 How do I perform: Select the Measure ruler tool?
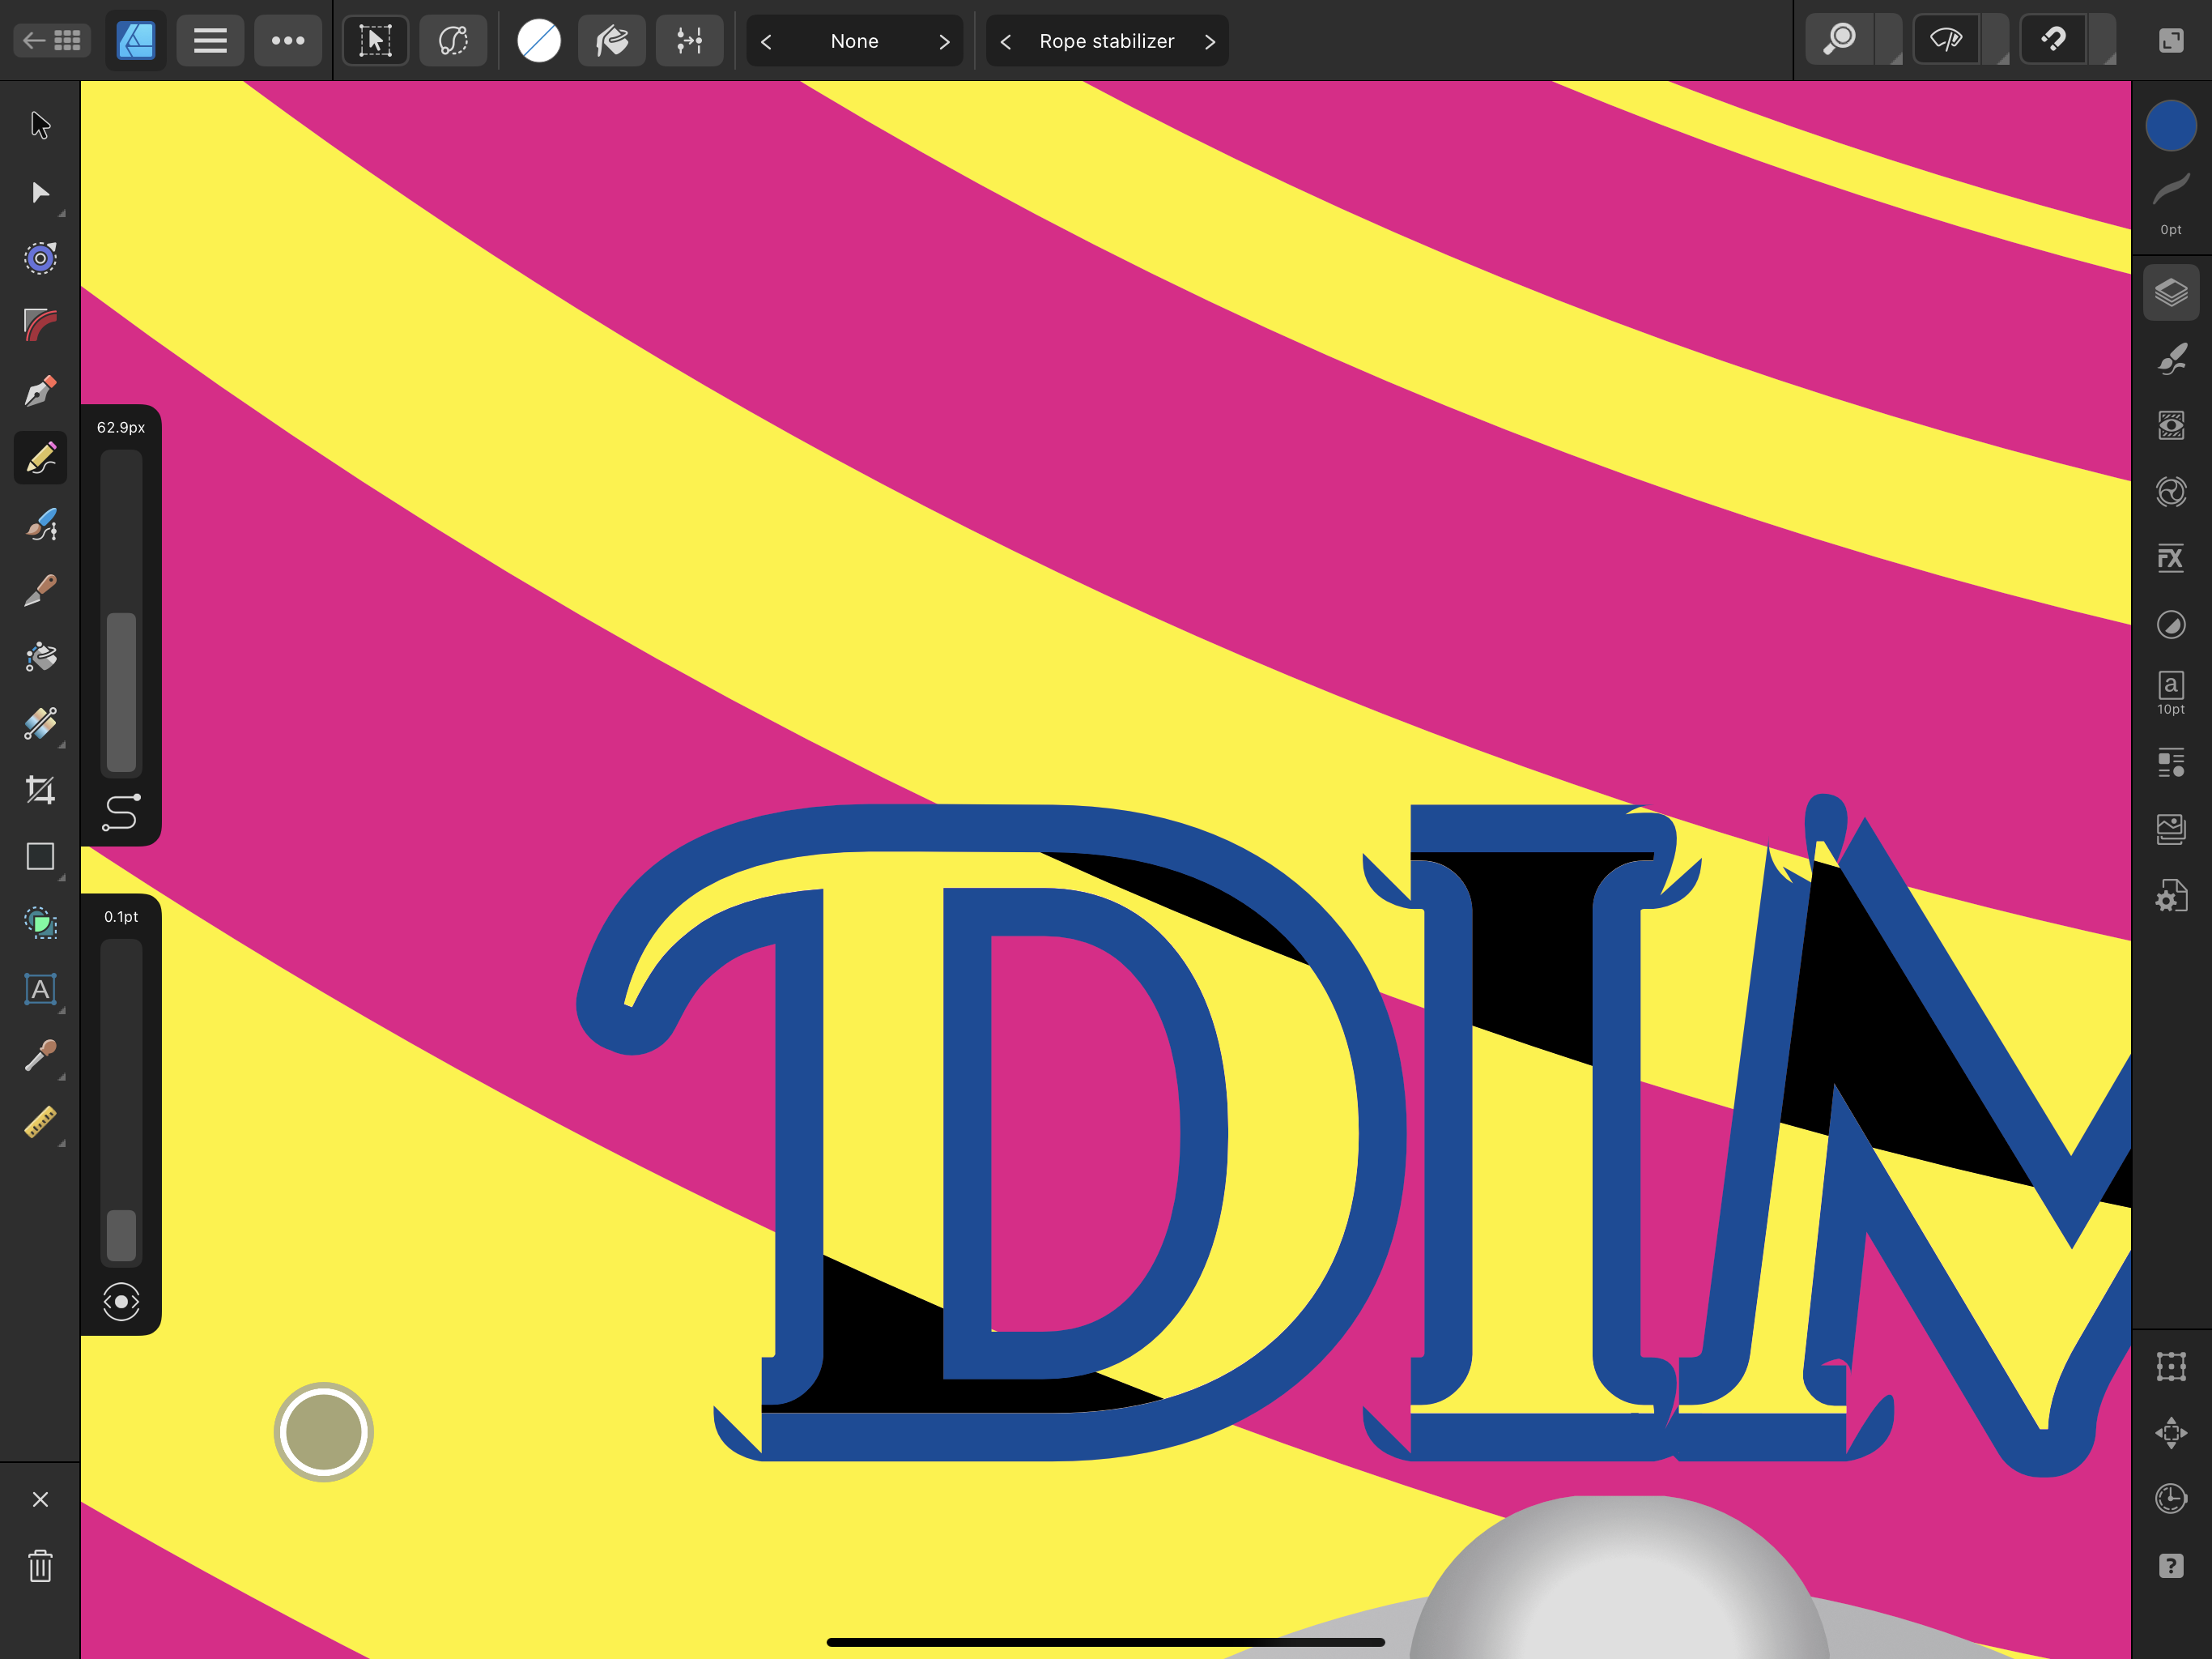coord(40,1123)
